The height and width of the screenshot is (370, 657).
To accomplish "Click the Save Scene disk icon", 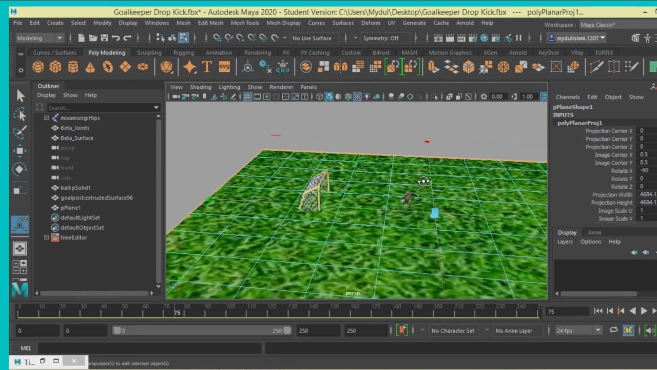I will point(104,38).
